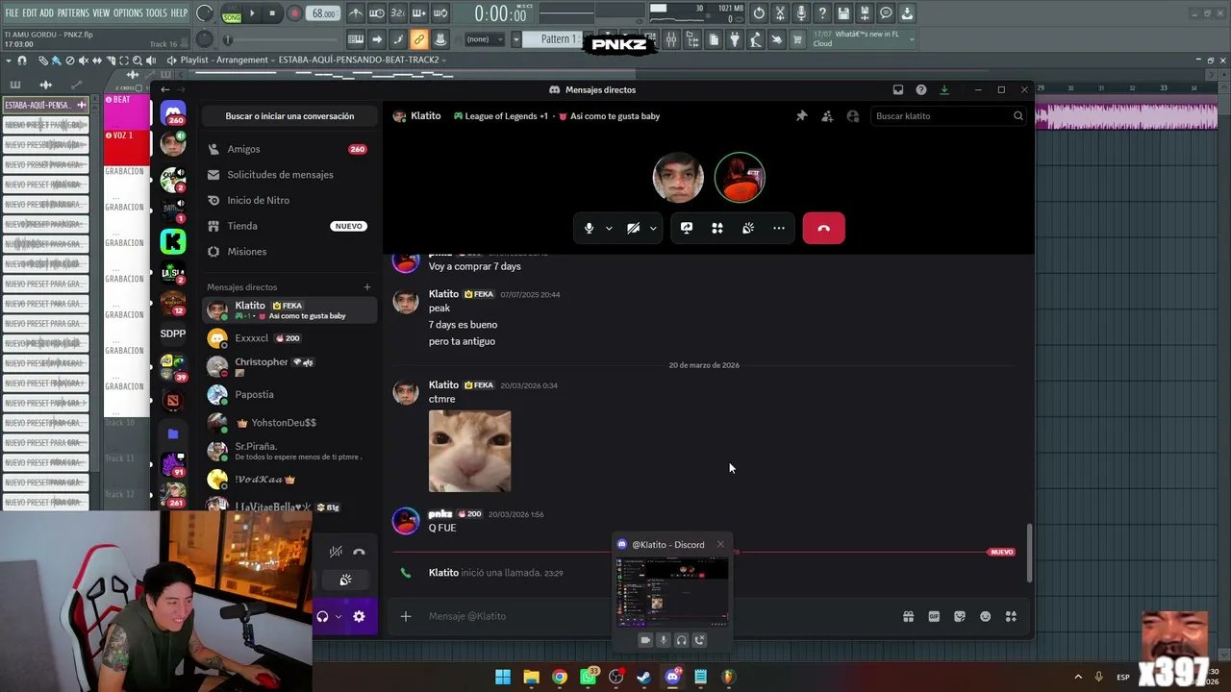Viewport: 1231px width, 692px height.
Task: Open the PATTERNS menu in FL Studio
Action: tap(73, 12)
